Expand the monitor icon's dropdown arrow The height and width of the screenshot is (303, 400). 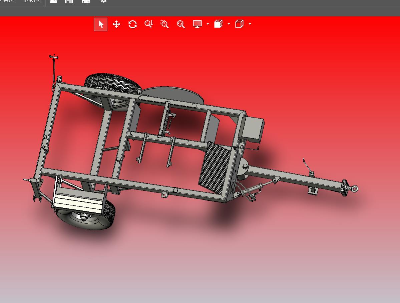(208, 24)
